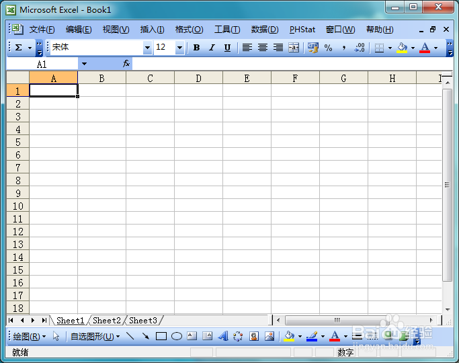This screenshot has width=459, height=363.
Task: Open Font Color dropdown on formatting toolbar
Action: point(436,48)
